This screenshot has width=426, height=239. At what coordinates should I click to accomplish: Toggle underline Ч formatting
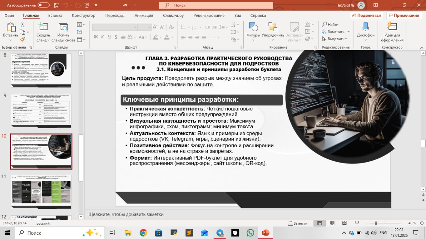[x=109, y=37]
